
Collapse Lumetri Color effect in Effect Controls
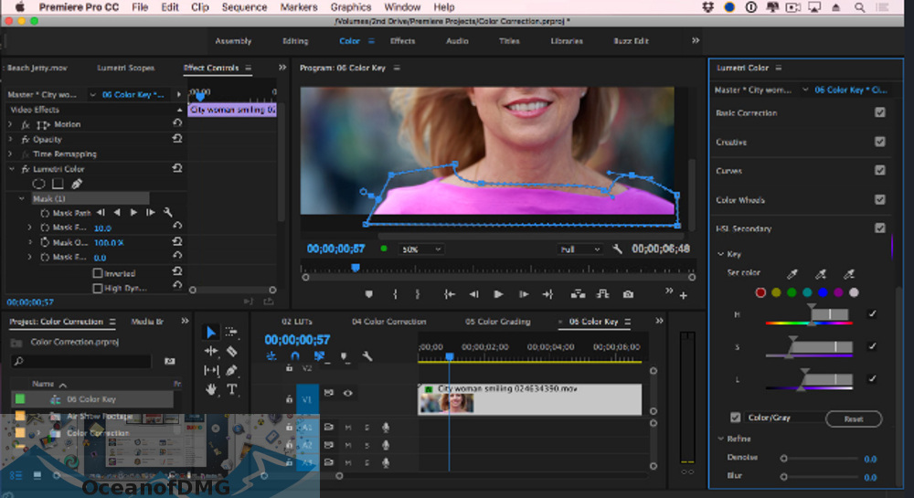pyautogui.click(x=12, y=169)
